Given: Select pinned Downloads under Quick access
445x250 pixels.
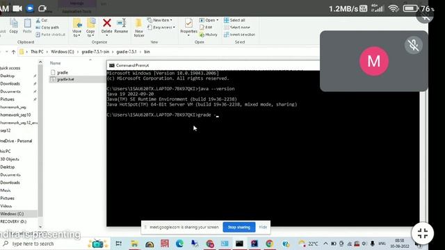Looking at the screenshot, I should pyautogui.click(x=10, y=83).
